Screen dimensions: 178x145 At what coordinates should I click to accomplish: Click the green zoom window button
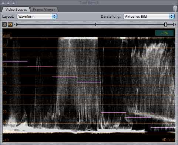pos(13,3)
